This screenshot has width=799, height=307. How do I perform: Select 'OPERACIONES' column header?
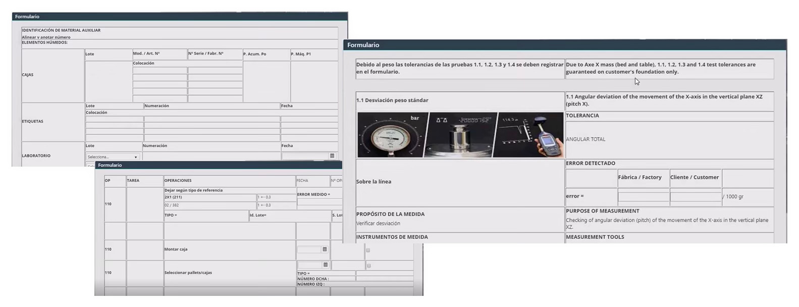(x=178, y=181)
